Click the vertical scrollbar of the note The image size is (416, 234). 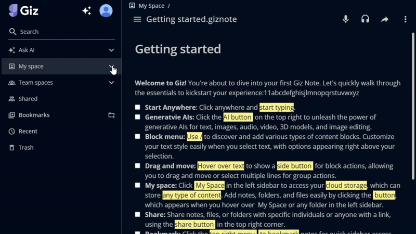pyautogui.click(x=413, y=106)
